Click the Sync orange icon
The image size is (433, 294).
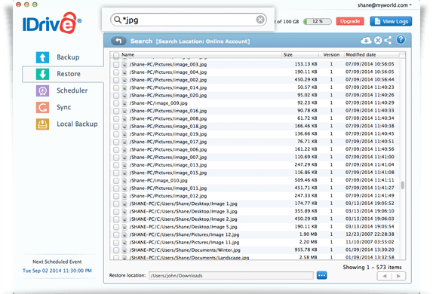point(42,107)
